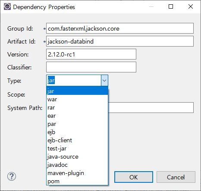201x191 pixels.
Task: Choose test-jar dependency type
Action: click(x=77, y=148)
